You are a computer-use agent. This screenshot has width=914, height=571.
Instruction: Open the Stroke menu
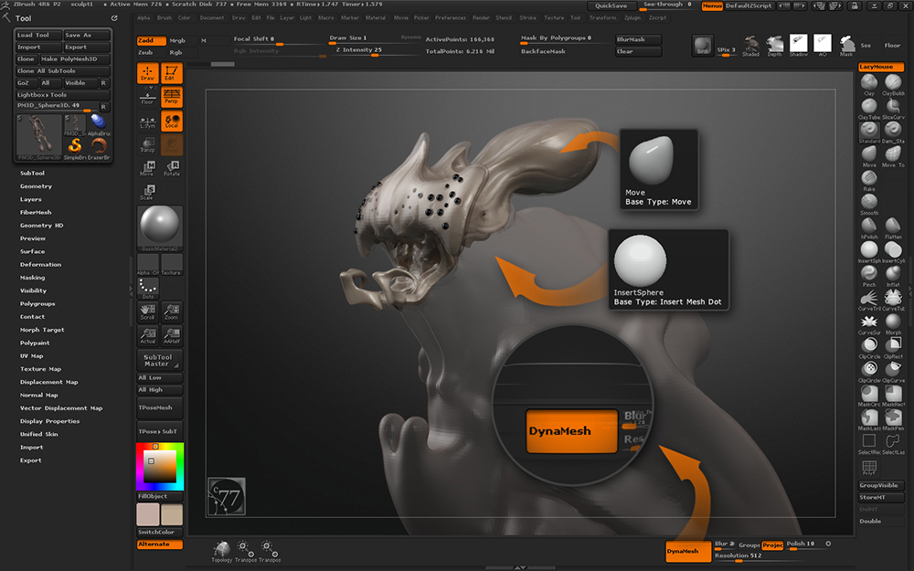pos(527,18)
